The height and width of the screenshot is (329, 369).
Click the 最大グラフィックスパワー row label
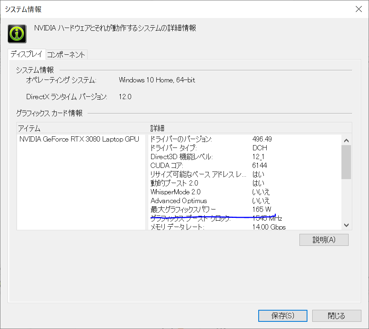pos(183,209)
